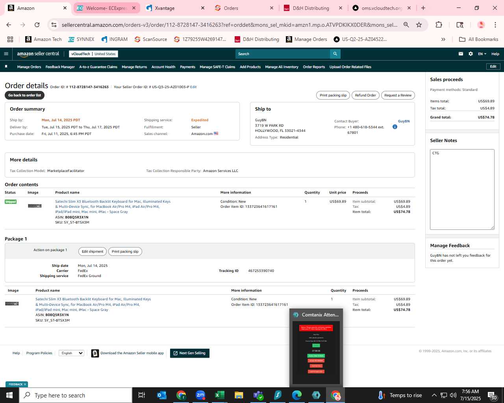The width and height of the screenshot is (504, 403).
Task: Click keyboard thumbnail in Order contents
Action: pyautogui.click(x=35, y=206)
